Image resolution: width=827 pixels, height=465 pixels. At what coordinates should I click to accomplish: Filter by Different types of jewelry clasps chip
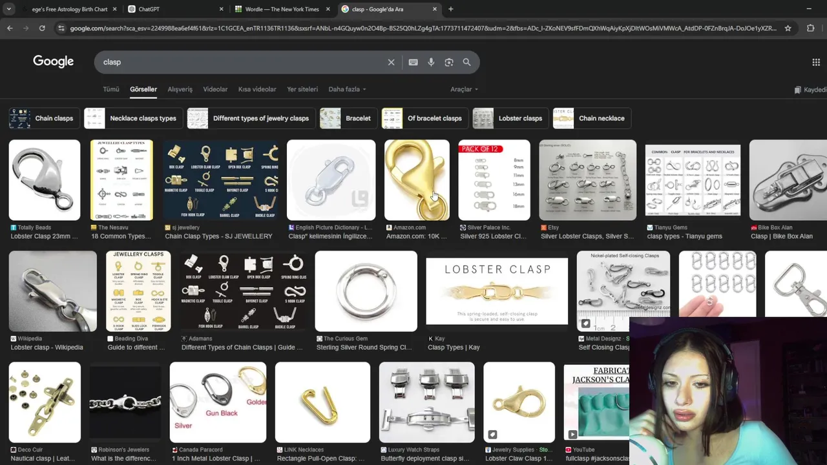(251, 118)
